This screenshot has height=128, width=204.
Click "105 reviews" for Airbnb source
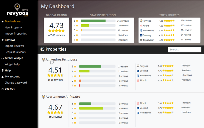[186, 25]
